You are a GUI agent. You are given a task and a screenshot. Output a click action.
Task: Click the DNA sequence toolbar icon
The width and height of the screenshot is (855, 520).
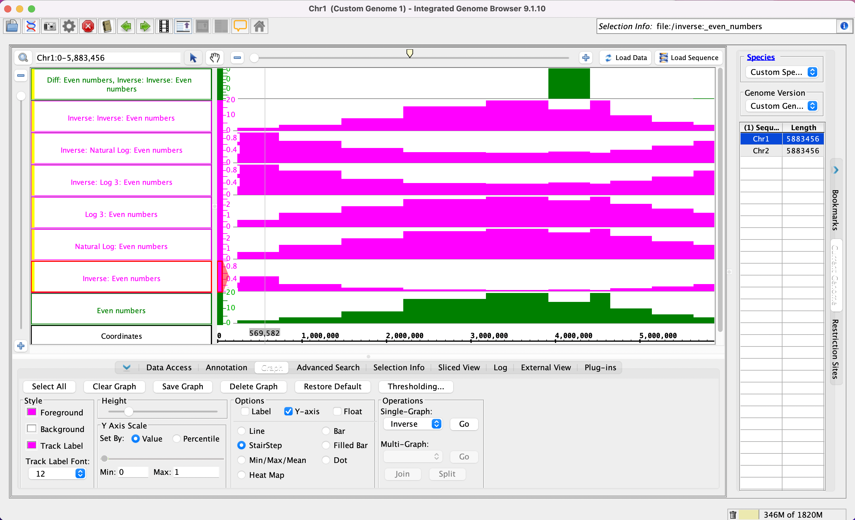pyautogui.click(x=31, y=26)
